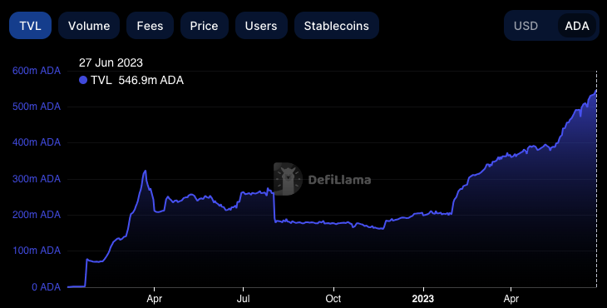Open the Stablecoins tab
607x308 pixels.
(337, 26)
